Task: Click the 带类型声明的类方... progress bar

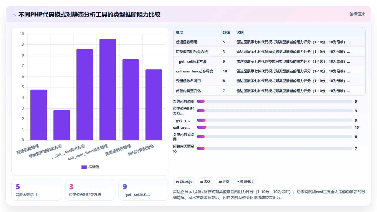Action: [x=275, y=111]
